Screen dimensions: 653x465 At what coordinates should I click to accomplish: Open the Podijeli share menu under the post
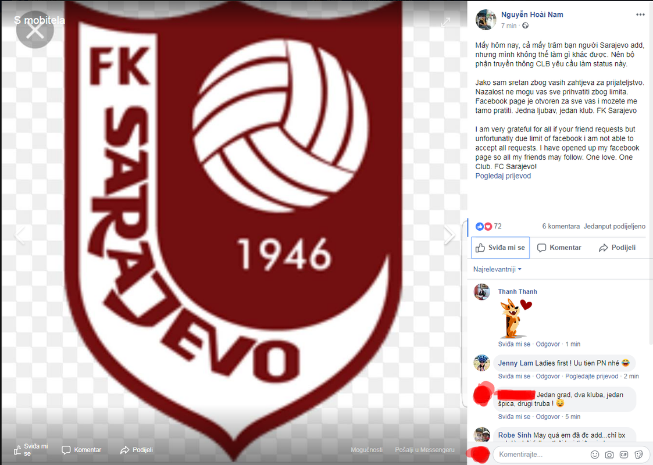click(617, 248)
